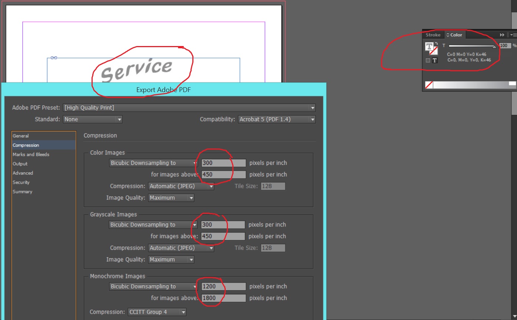Edit Color Images 450 threshold field
This screenshot has height=320, width=517.
(x=223, y=174)
